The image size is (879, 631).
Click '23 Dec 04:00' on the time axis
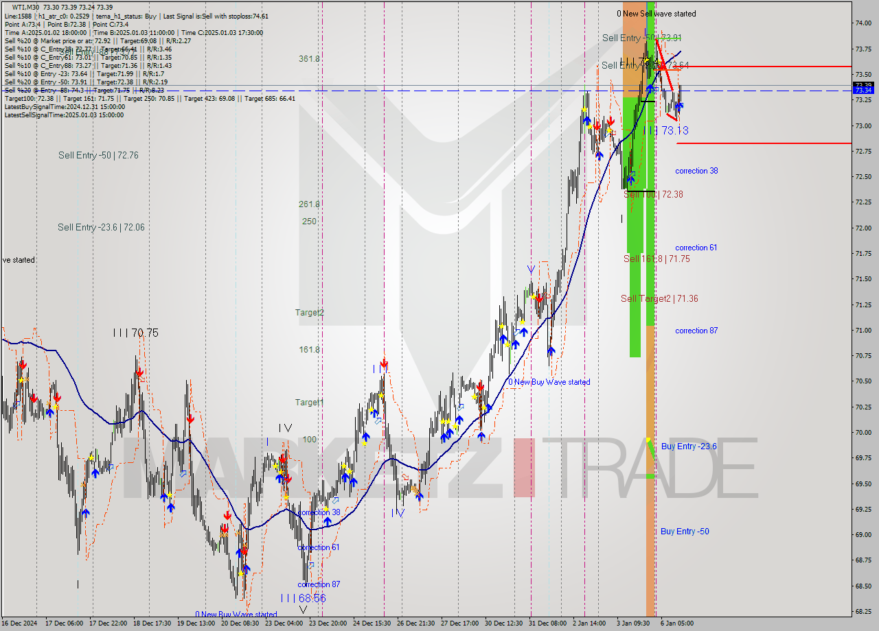tap(283, 623)
